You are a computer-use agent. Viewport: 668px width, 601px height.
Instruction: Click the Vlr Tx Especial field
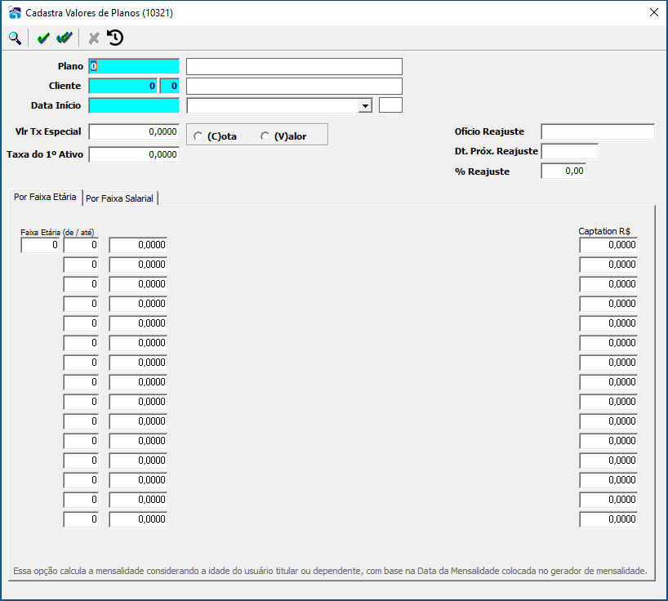[134, 131]
